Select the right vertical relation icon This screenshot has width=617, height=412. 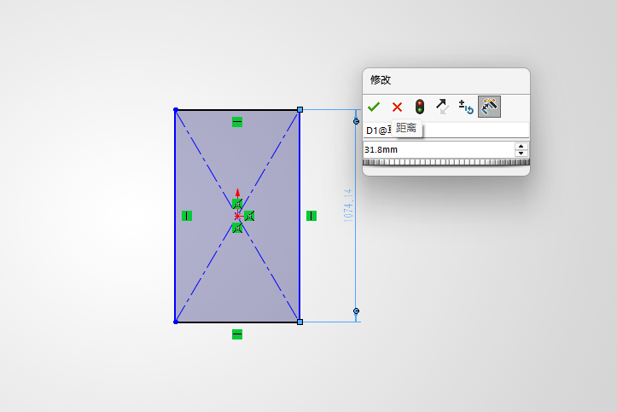click(x=311, y=216)
